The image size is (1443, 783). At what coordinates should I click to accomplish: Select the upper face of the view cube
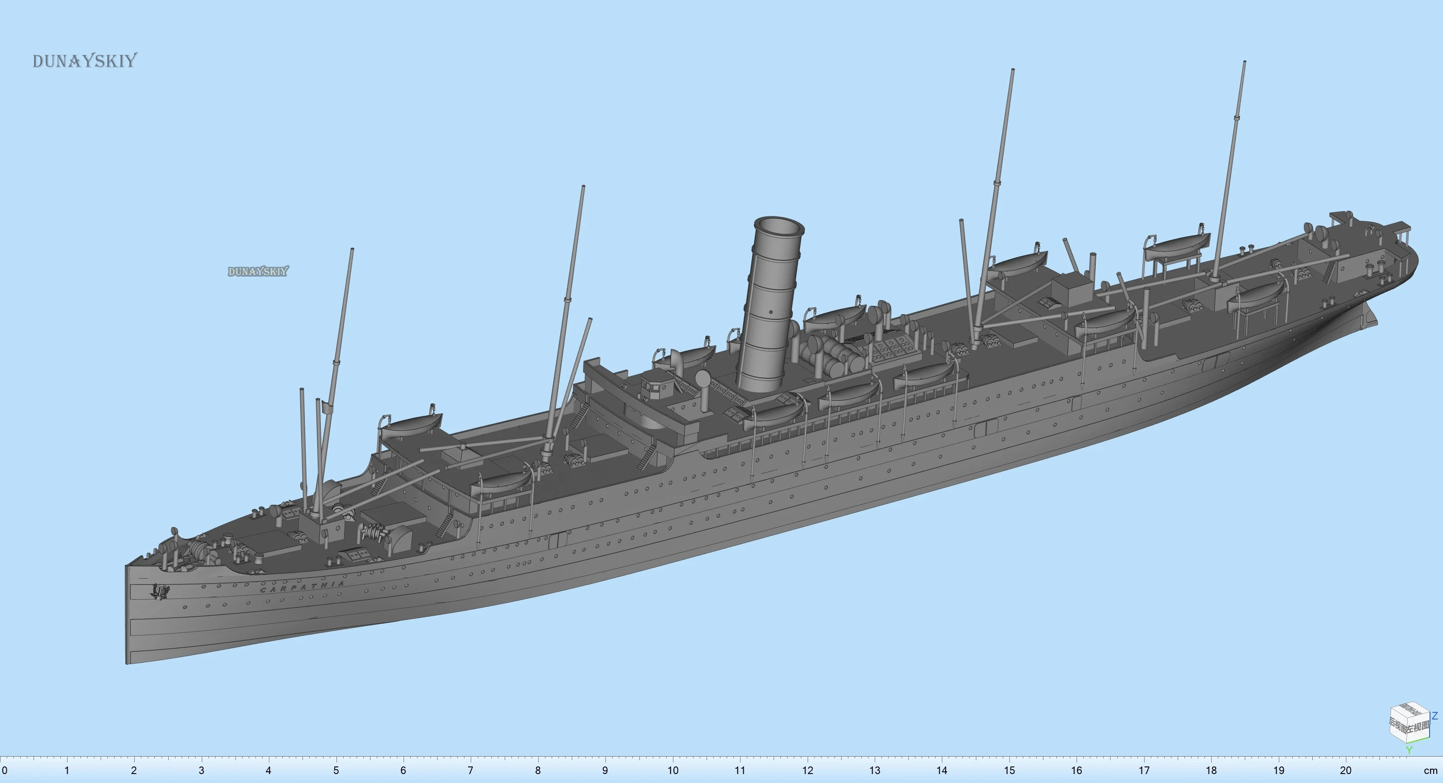click(x=1410, y=710)
